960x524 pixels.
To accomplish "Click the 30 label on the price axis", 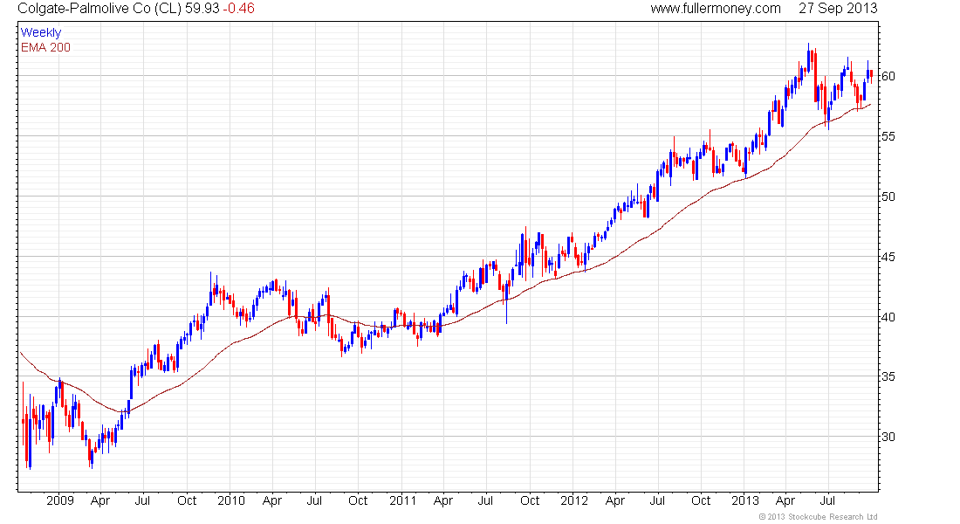I will [x=888, y=437].
